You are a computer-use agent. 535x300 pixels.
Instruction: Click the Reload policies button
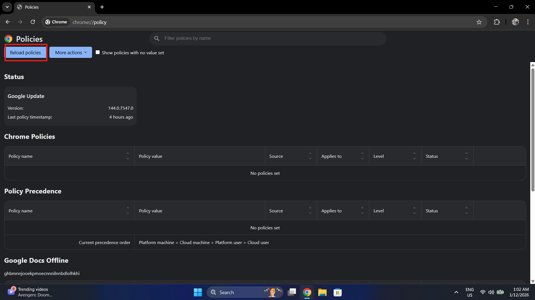pos(25,53)
